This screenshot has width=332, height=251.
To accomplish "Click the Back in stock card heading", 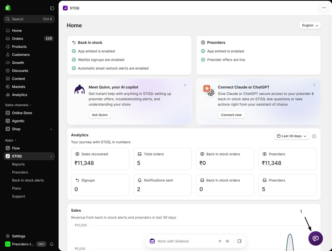I will point(90,43).
